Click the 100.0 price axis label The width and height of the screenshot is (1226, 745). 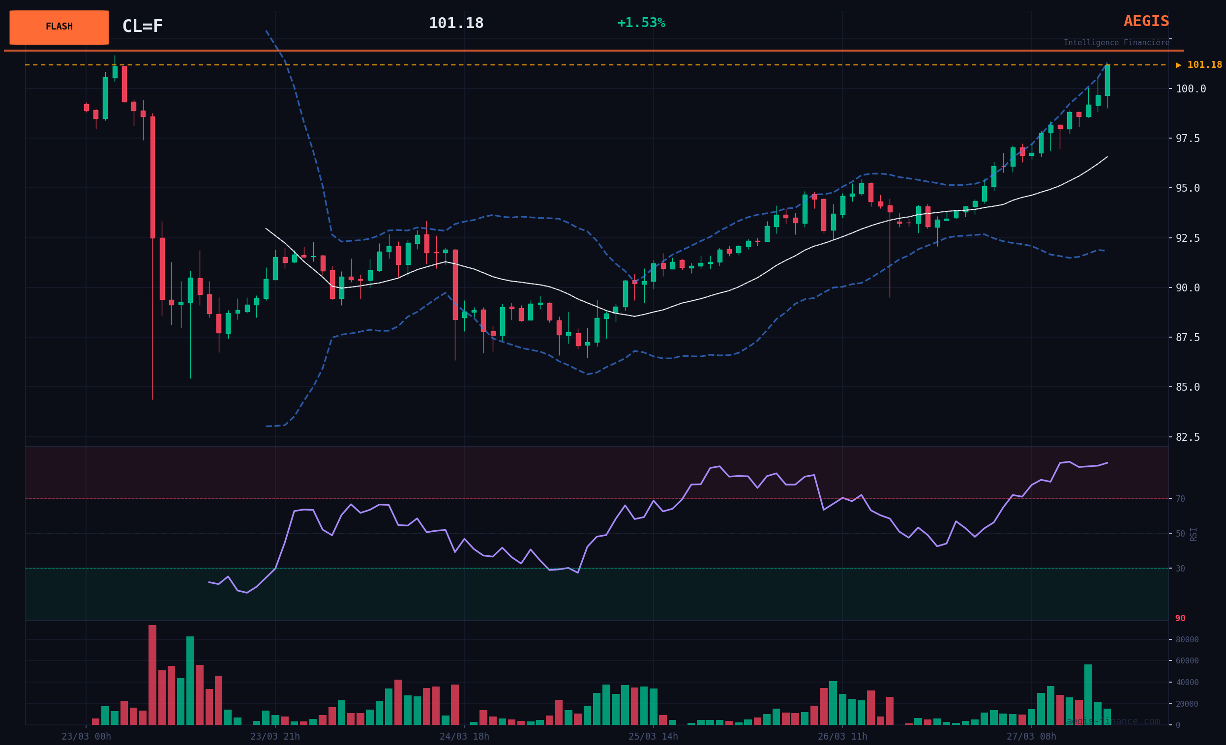click(1190, 89)
